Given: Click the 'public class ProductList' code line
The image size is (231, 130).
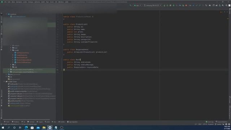Looking at the screenshot, I should (x=75, y=24).
